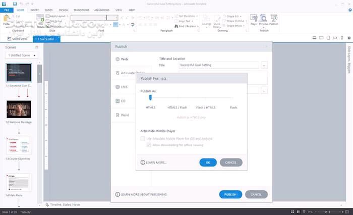Switch to the INSERT ribbon tab
This screenshot has width=353, height=215.
point(35,10)
